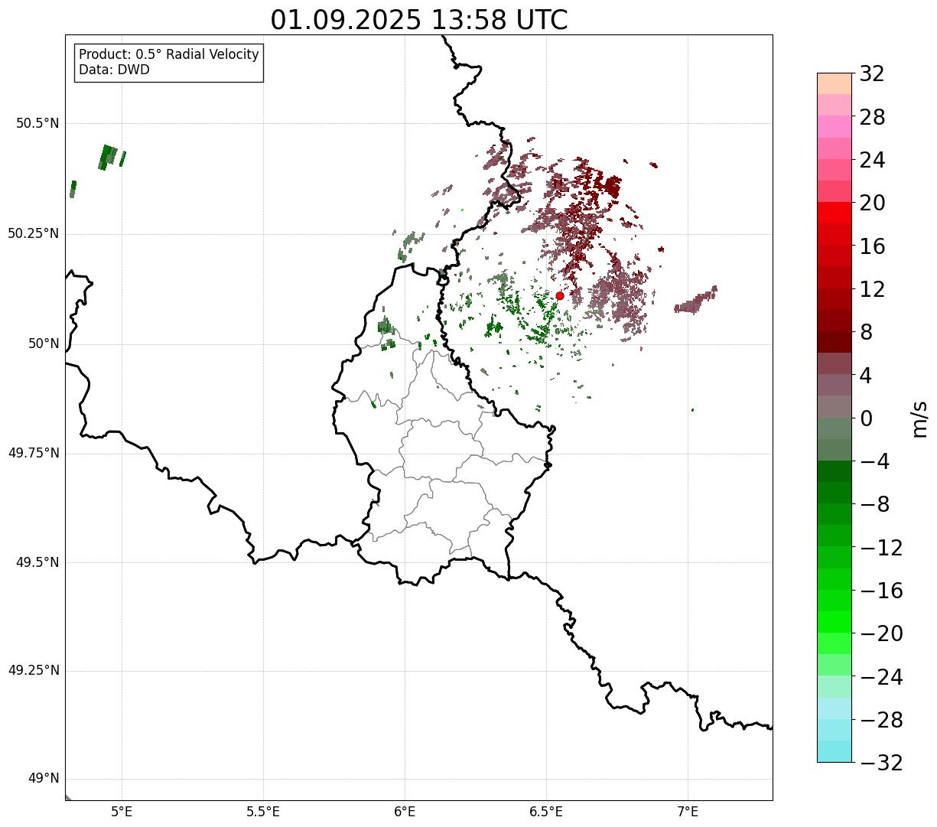This screenshot has height=827, width=937.
Task: Click the peach swatch at the colorbar top
Action: 834,83
